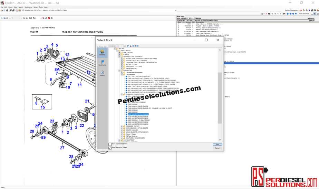Open the Help menu
Image resolution: width=319 pixels, height=189 pixels.
(46, 7)
